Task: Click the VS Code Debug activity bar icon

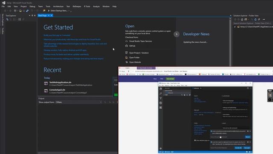Action: coord(160,103)
